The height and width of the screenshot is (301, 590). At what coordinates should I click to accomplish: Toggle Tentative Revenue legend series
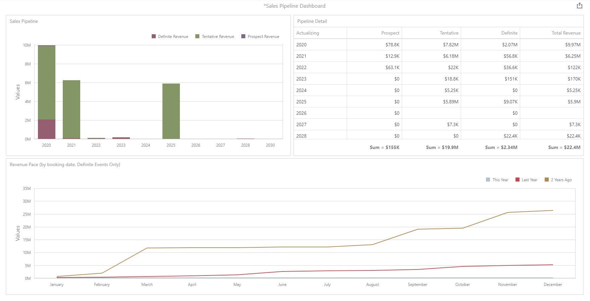pos(214,37)
